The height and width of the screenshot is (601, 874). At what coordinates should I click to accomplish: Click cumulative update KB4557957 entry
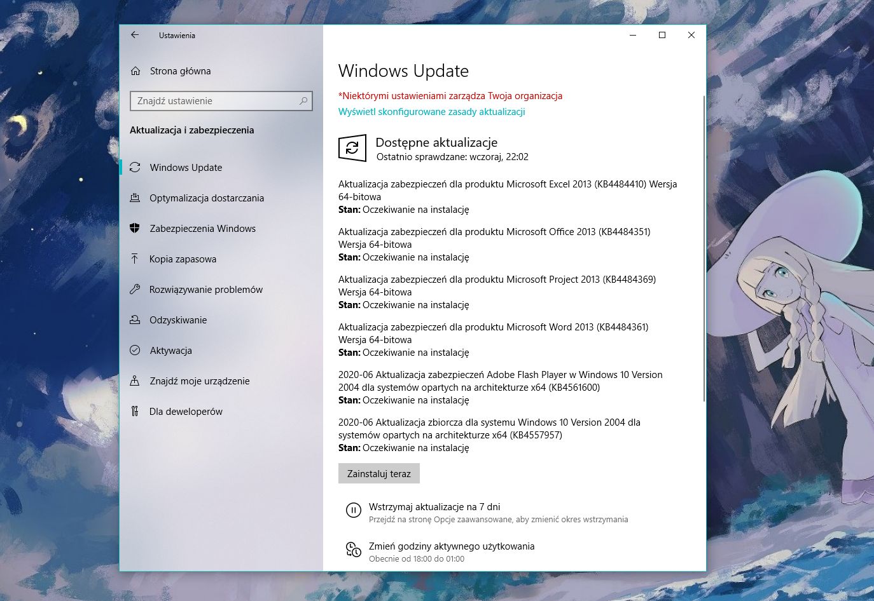489,435
